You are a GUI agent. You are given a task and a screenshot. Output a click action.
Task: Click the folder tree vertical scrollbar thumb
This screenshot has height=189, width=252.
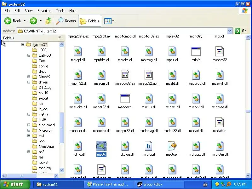click(x=61, y=128)
